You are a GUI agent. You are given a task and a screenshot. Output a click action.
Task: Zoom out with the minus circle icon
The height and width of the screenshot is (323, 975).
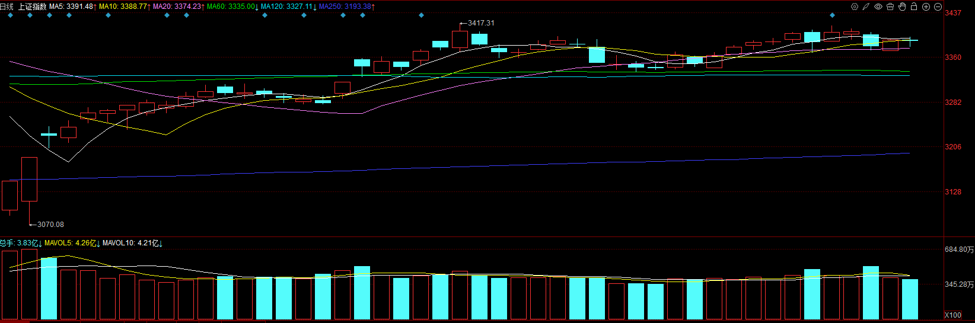[x=938, y=7]
